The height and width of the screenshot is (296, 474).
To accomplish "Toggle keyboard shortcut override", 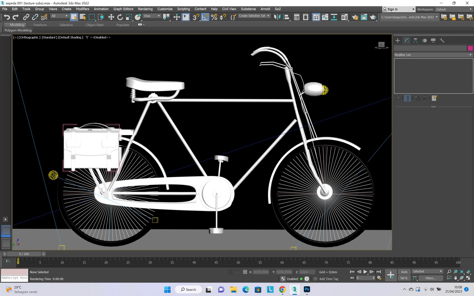I will point(186,17).
